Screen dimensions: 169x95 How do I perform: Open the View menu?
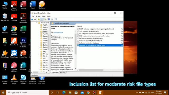(44, 16)
